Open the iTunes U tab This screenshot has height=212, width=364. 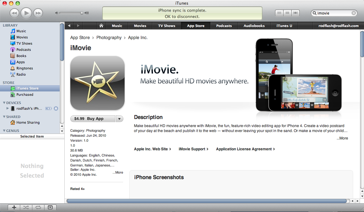(284, 26)
